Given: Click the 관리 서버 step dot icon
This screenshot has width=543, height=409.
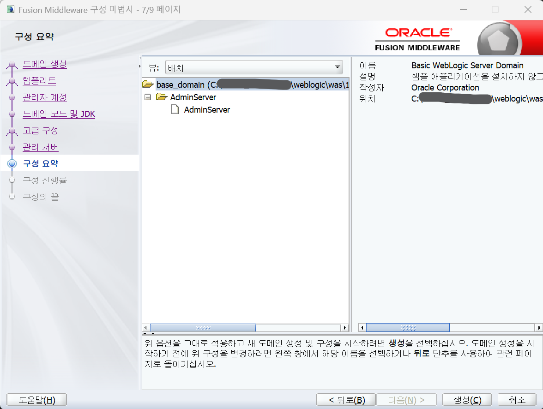Looking at the screenshot, I should coord(12,147).
